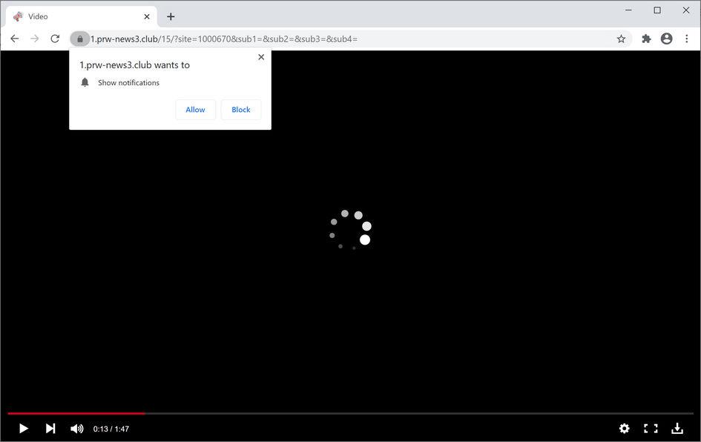The width and height of the screenshot is (701, 442).
Task: Allow site notifications
Action: 195,109
